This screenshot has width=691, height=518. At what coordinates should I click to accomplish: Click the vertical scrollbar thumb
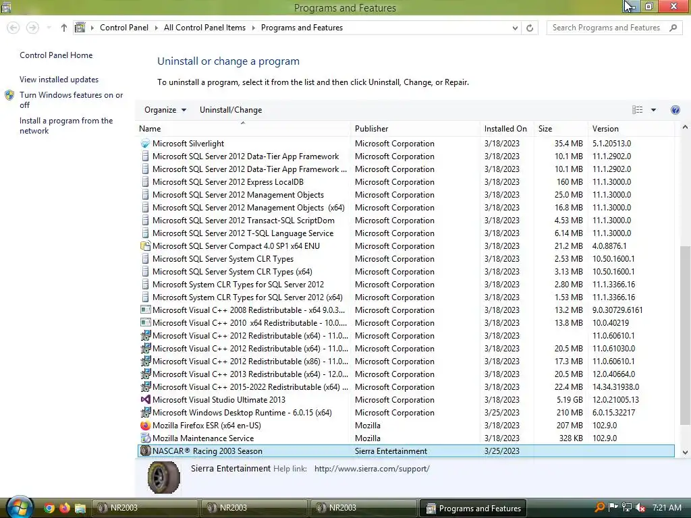(x=685, y=335)
